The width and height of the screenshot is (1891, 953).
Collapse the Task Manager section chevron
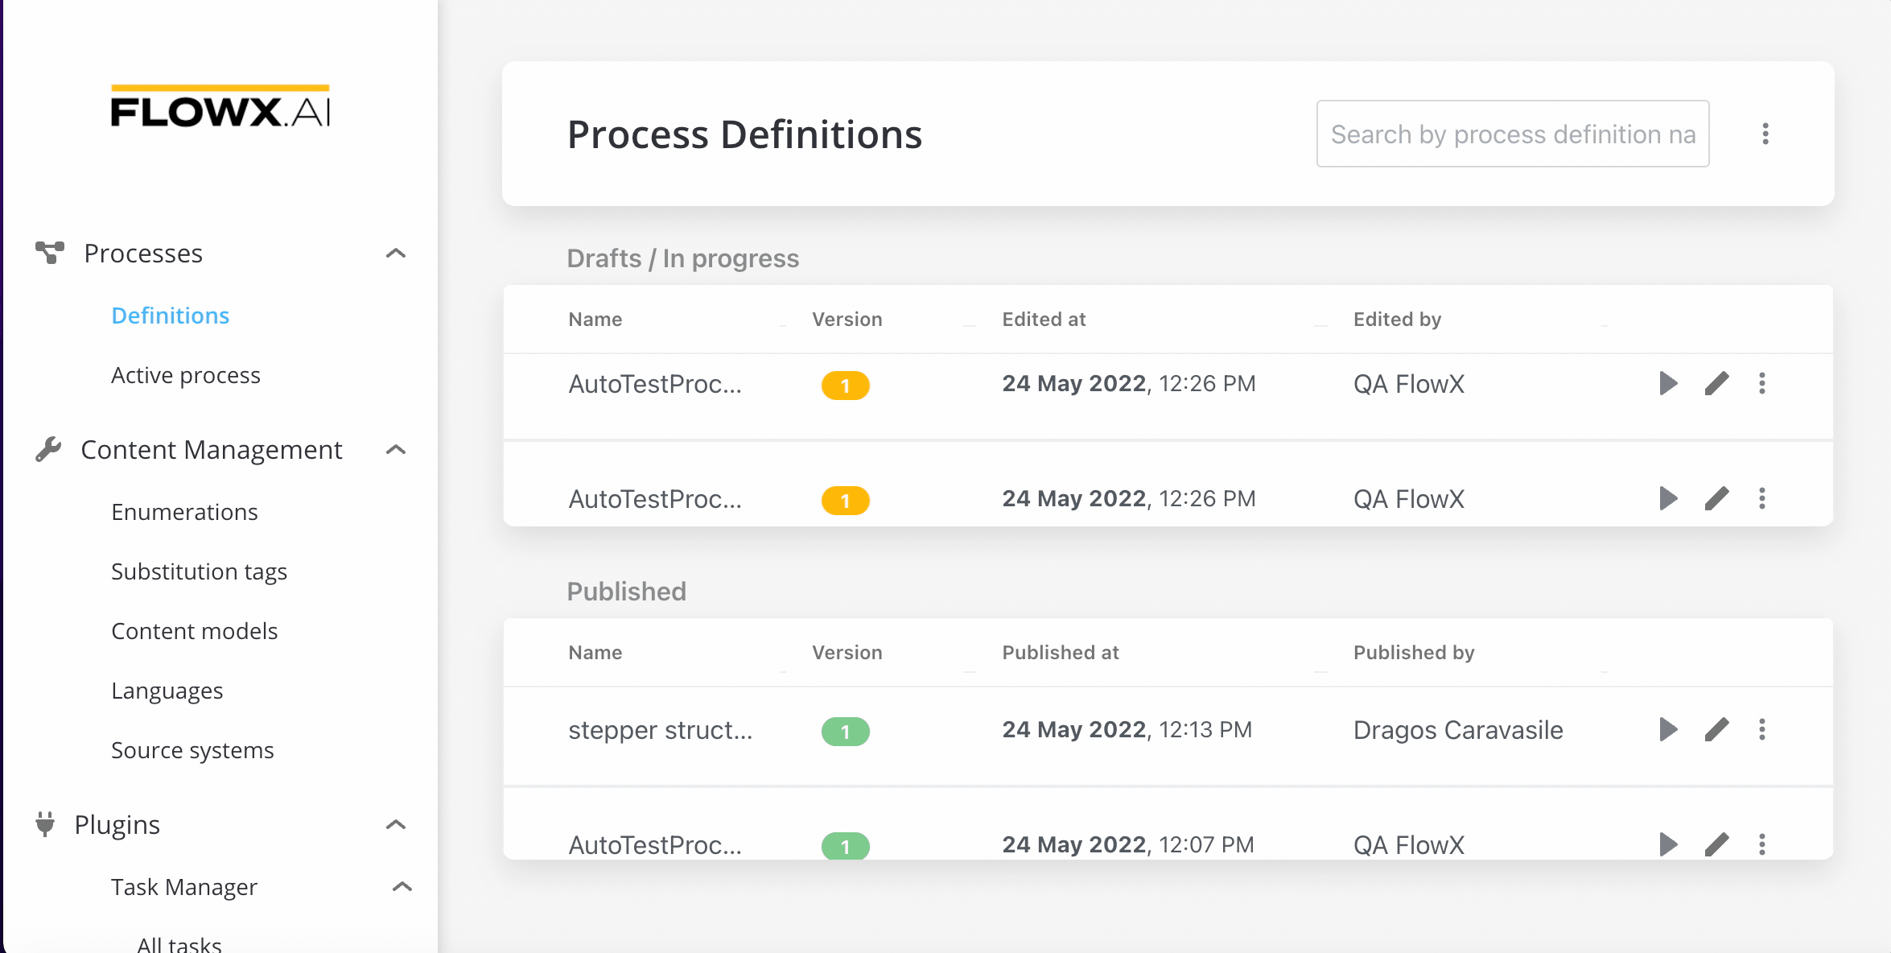click(x=402, y=887)
